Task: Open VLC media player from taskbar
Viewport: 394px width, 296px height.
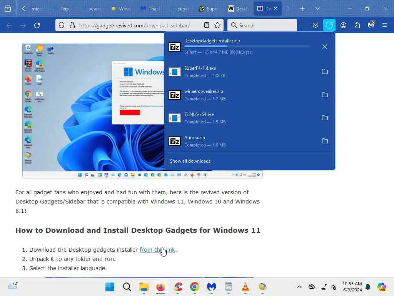Action: point(245,287)
